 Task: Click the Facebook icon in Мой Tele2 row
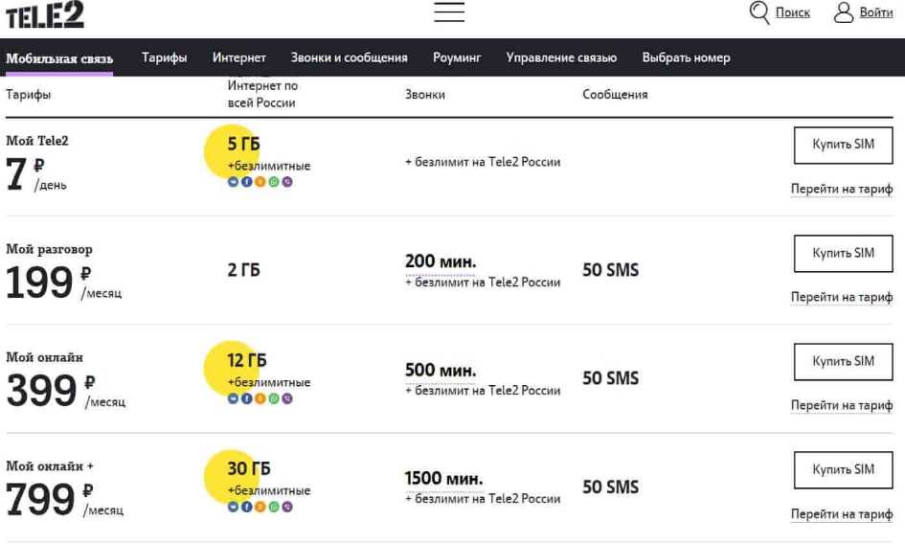click(x=246, y=182)
